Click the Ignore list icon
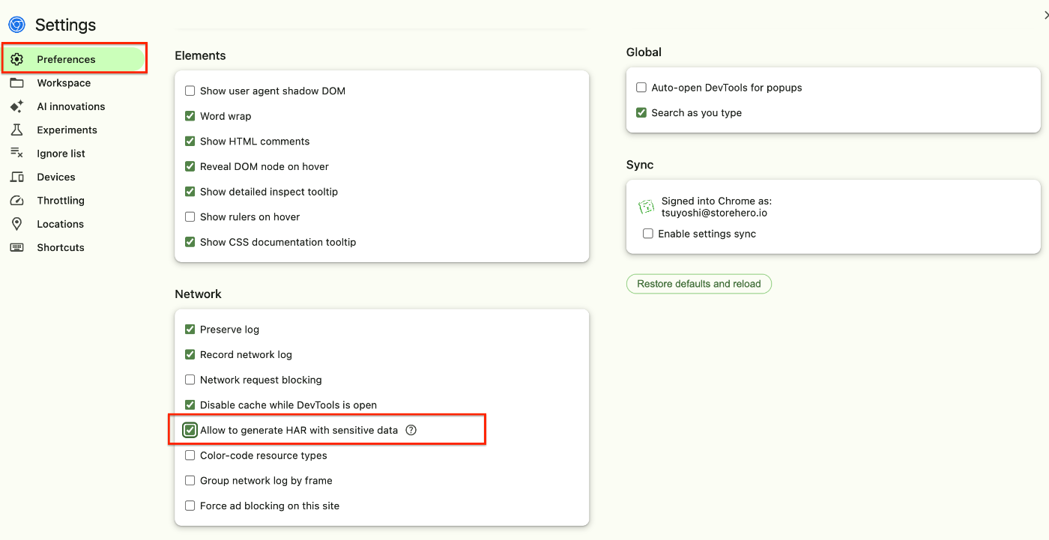Screen dimensions: 1049x540 click(16, 154)
